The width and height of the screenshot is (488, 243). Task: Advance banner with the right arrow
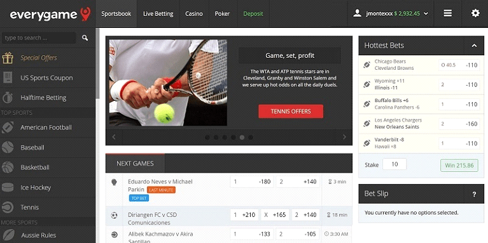coord(344,137)
